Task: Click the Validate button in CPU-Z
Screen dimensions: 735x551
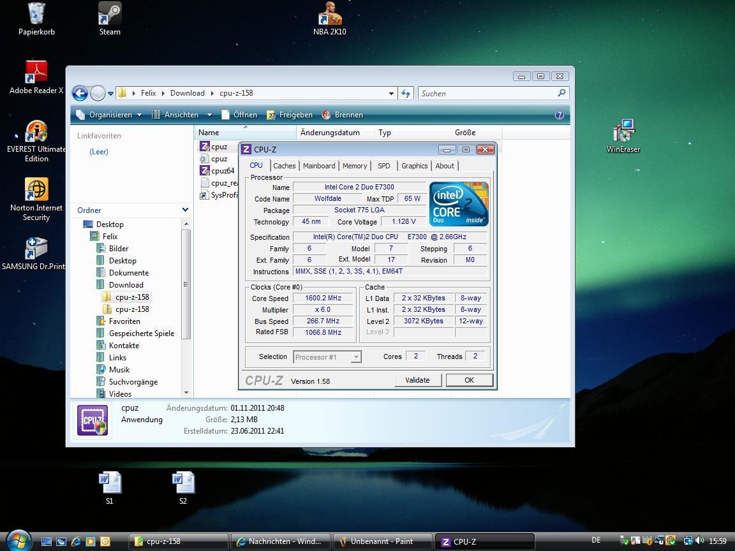Action: (417, 380)
